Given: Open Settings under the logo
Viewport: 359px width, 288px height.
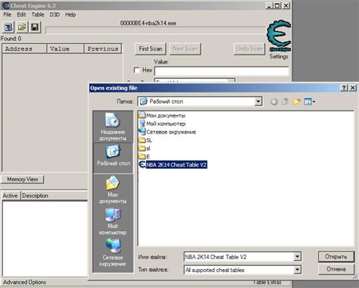Looking at the screenshot, I should 279,57.
